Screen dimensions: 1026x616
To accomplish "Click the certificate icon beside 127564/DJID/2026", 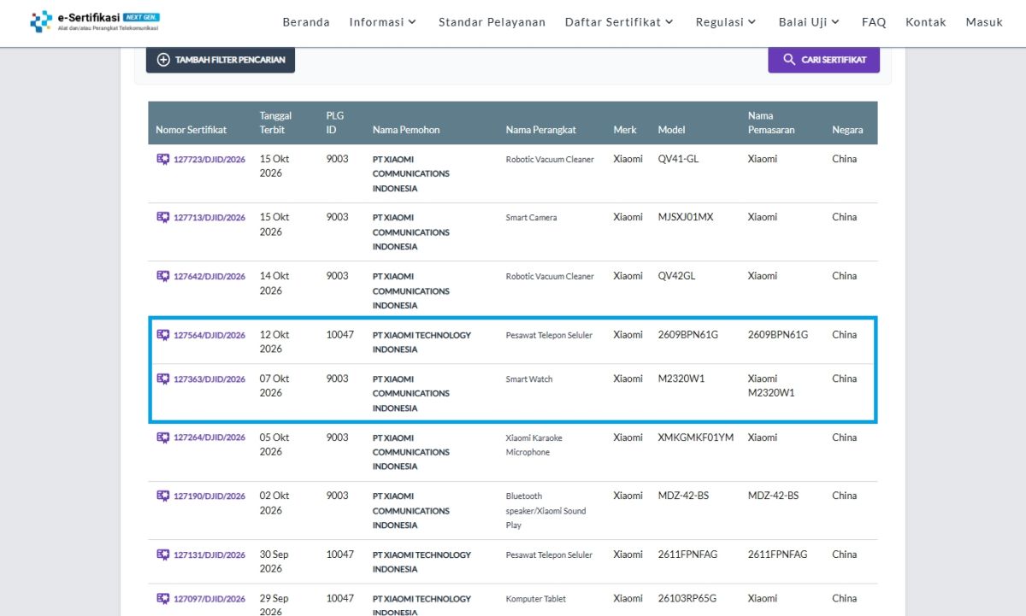I will 163,335.
